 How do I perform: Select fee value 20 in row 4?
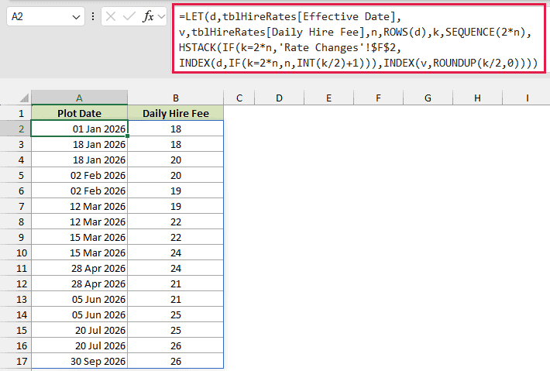175,160
